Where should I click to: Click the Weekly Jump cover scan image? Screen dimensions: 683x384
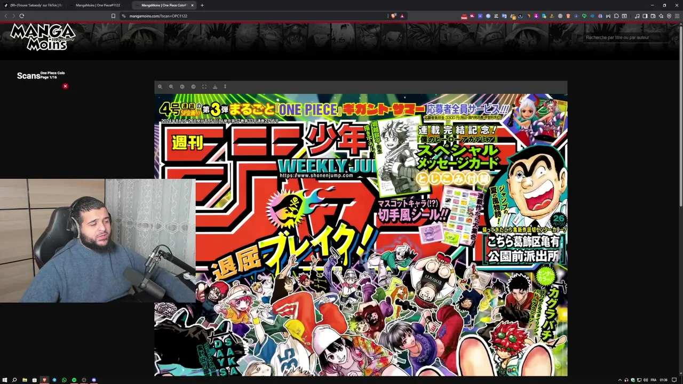(x=361, y=235)
